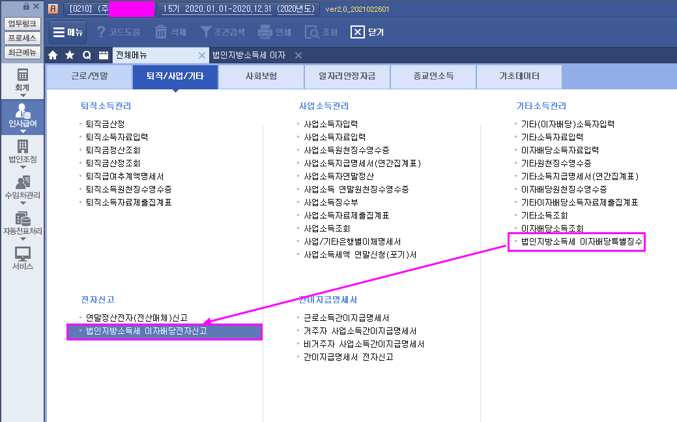The image size is (677, 422).
Task: Open the 회계 sidebar module
Action: point(22,80)
